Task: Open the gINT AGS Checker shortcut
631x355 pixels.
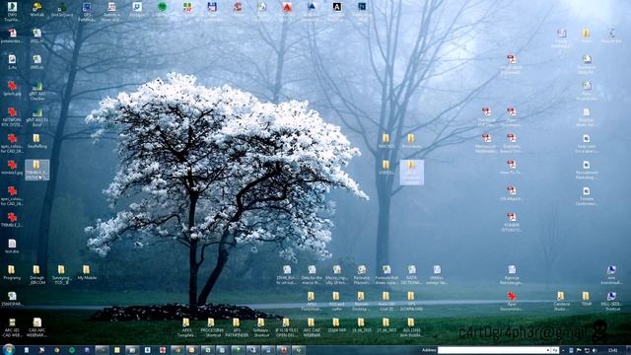Action: point(37,91)
